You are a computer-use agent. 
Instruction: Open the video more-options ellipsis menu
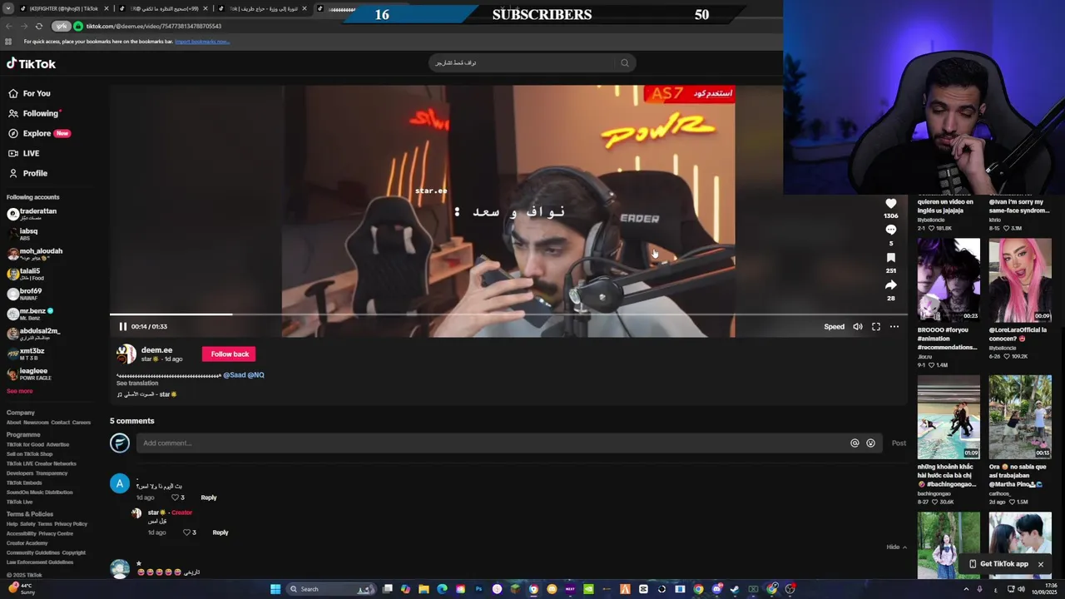tap(894, 327)
